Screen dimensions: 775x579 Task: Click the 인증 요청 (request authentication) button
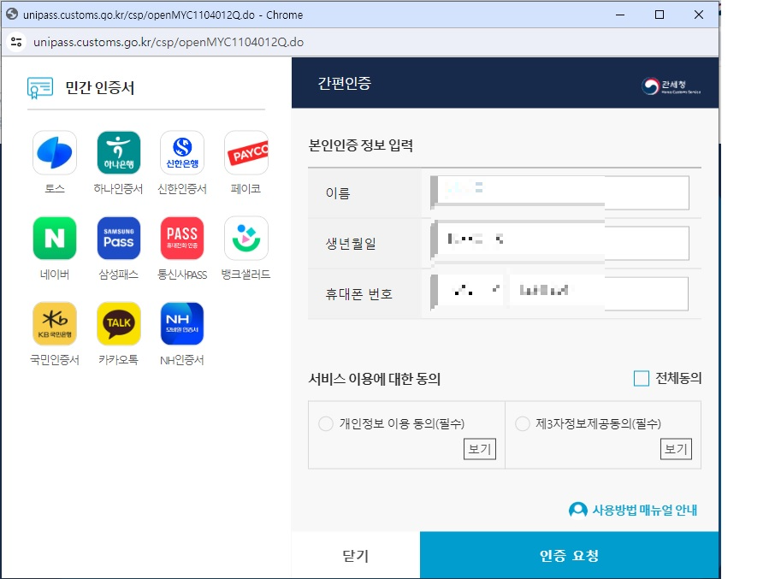(x=570, y=555)
